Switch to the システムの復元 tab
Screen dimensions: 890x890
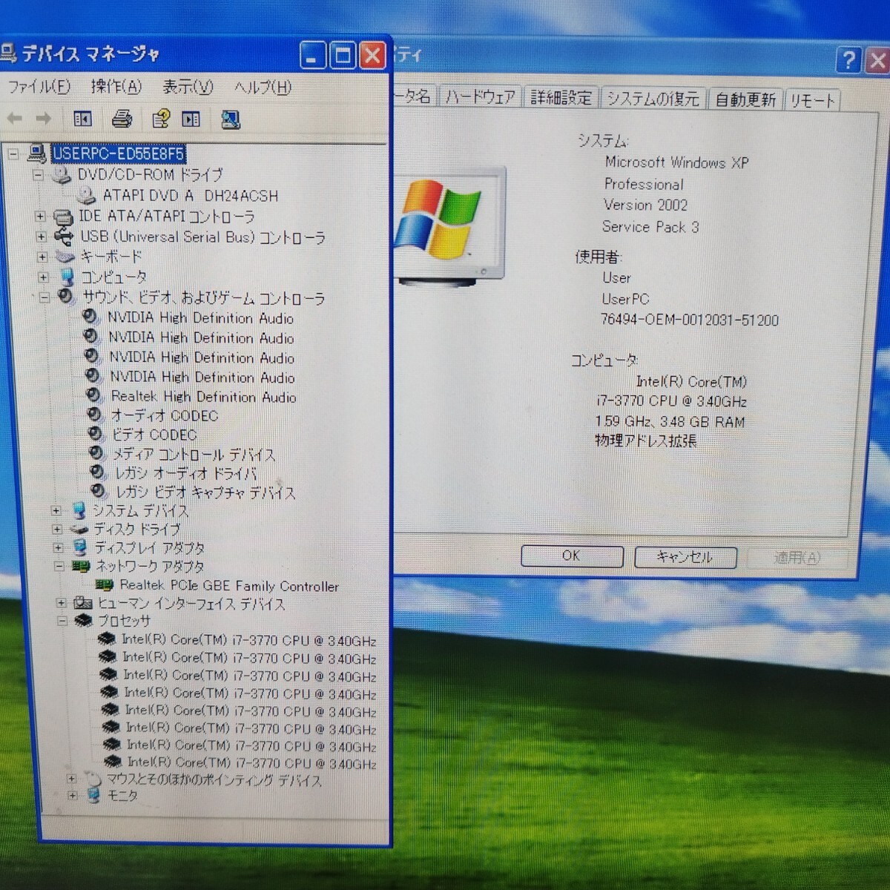click(x=653, y=99)
